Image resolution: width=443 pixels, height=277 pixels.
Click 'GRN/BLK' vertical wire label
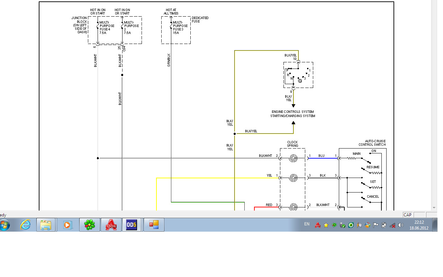click(x=169, y=60)
